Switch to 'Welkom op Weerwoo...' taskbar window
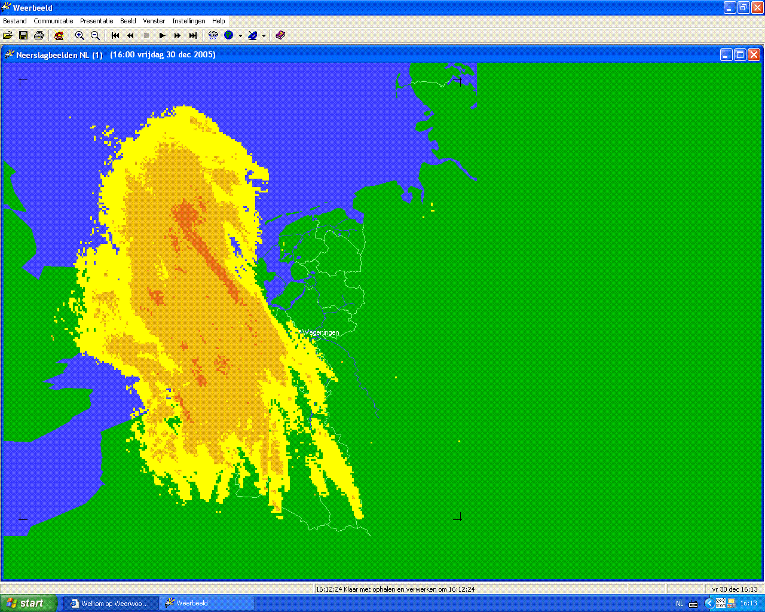Screen dimensions: 765x612 [x=111, y=604]
